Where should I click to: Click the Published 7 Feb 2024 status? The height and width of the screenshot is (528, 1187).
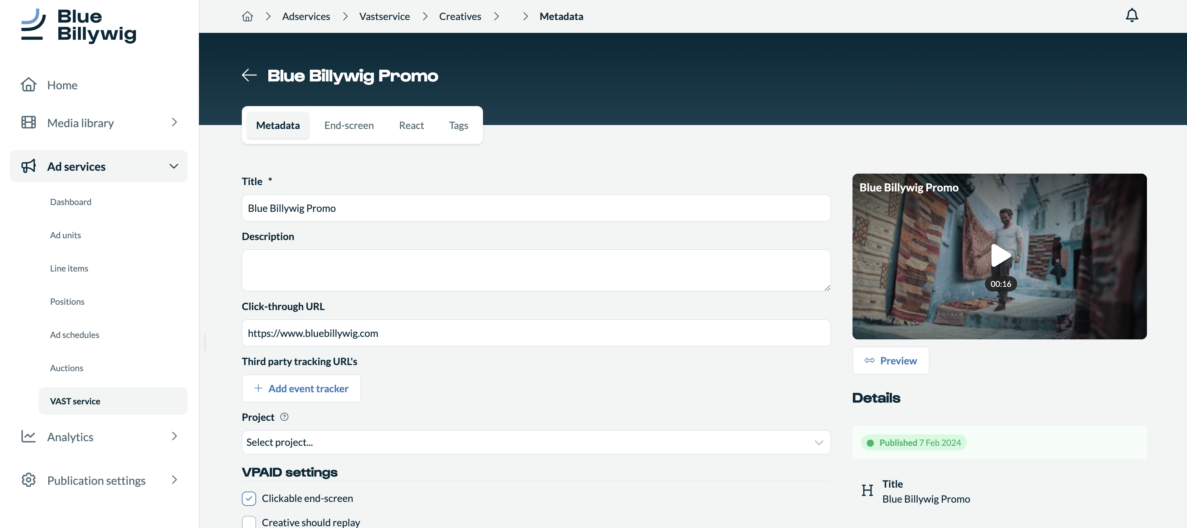point(914,442)
